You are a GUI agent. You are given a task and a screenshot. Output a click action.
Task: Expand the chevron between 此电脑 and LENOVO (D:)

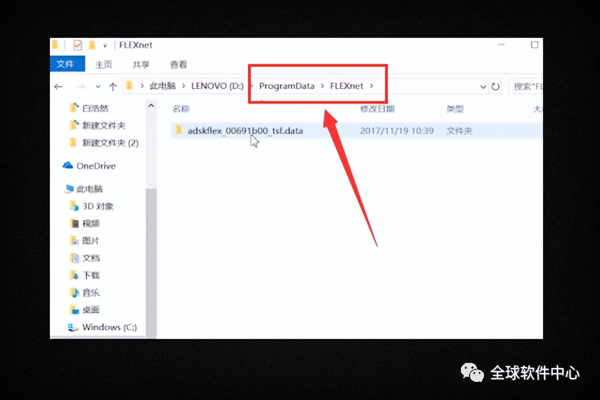[x=183, y=86]
